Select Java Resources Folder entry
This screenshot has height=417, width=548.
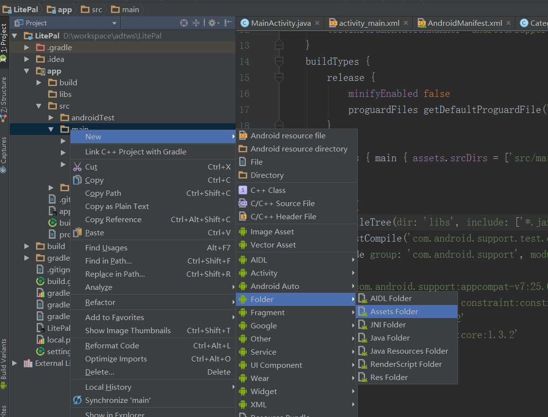click(x=406, y=351)
